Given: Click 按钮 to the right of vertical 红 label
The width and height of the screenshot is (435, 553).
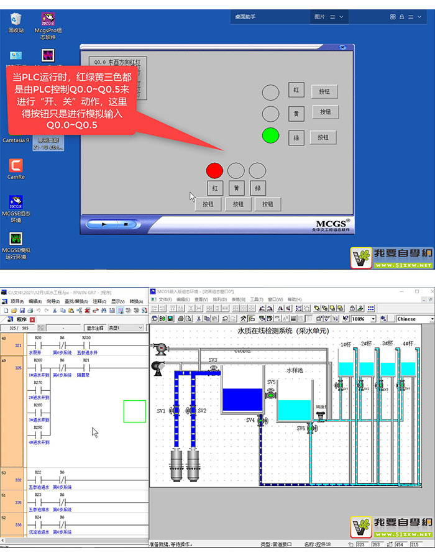Looking at the screenshot, I should (324, 91).
